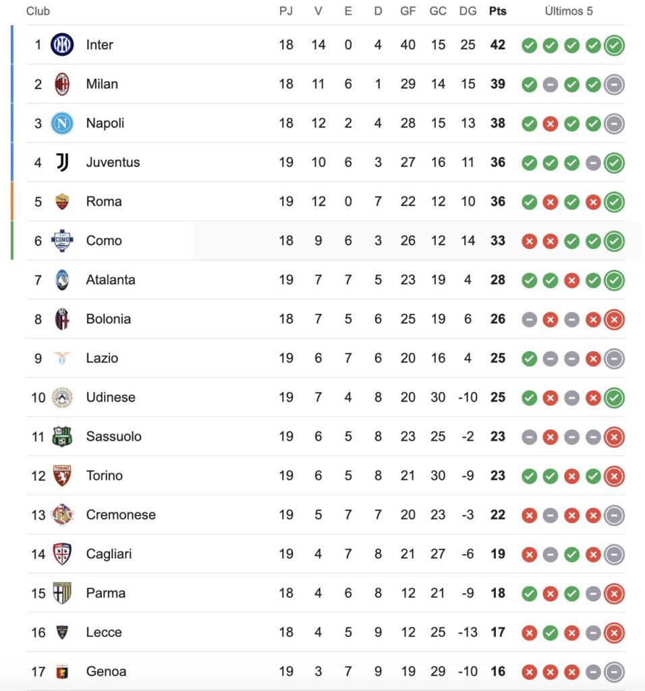Click Inter's most recent win indicator
Screen dimensions: 645x691
[x=614, y=45]
